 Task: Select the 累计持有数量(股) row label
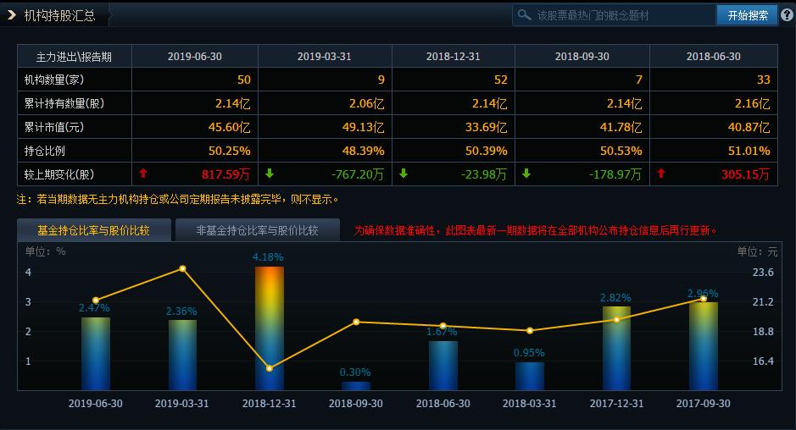click(x=64, y=103)
